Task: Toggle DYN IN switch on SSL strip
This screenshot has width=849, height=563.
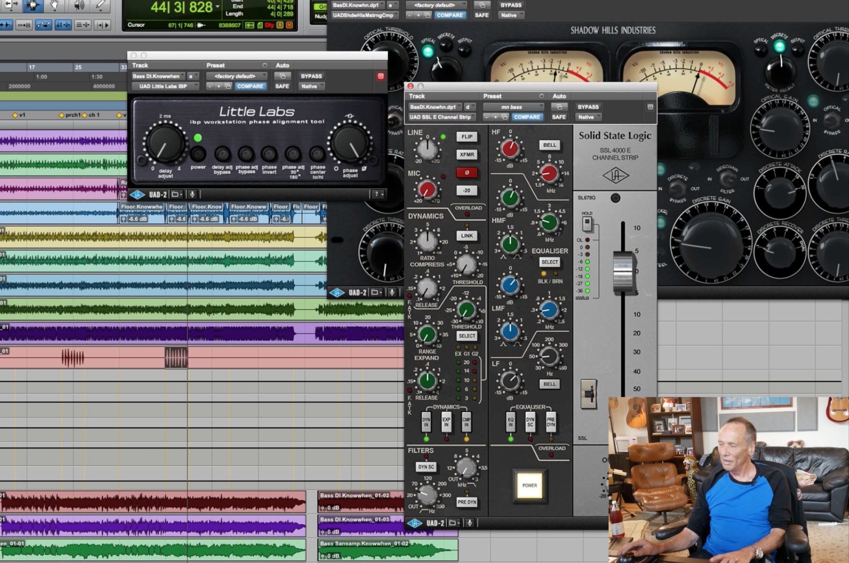Action: pos(426,421)
